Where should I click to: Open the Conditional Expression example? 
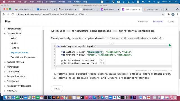[23, 57]
